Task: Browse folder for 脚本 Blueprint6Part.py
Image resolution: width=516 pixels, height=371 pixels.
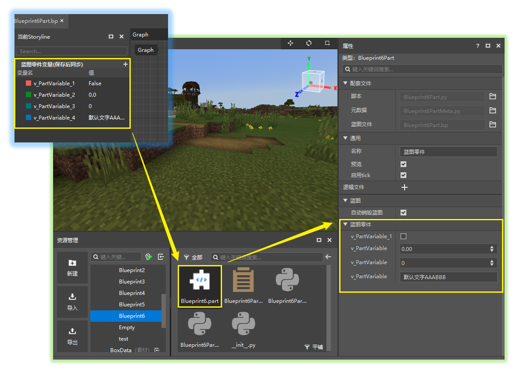Action: pos(493,96)
